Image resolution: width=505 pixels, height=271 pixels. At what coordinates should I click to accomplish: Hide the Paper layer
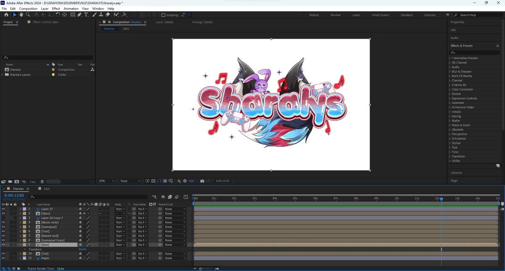click(3, 258)
